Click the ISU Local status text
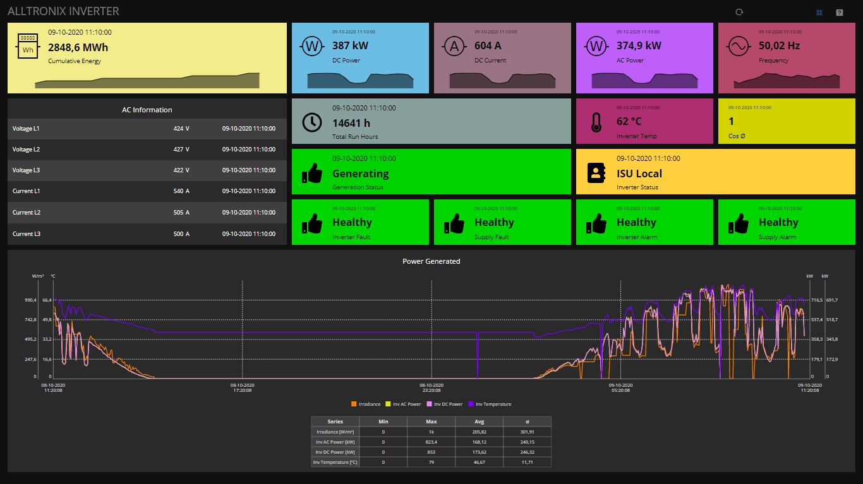 [x=639, y=174]
